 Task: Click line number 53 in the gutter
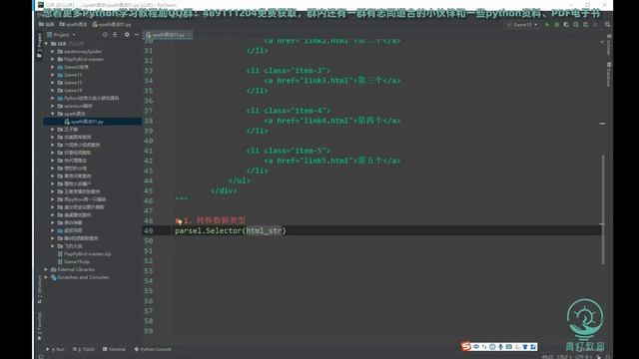point(149,271)
